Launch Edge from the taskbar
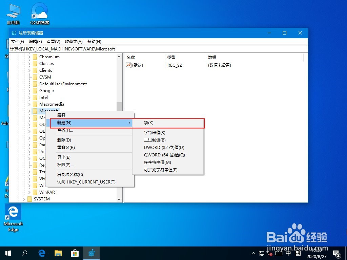347x260 pixels. pyautogui.click(x=42, y=253)
